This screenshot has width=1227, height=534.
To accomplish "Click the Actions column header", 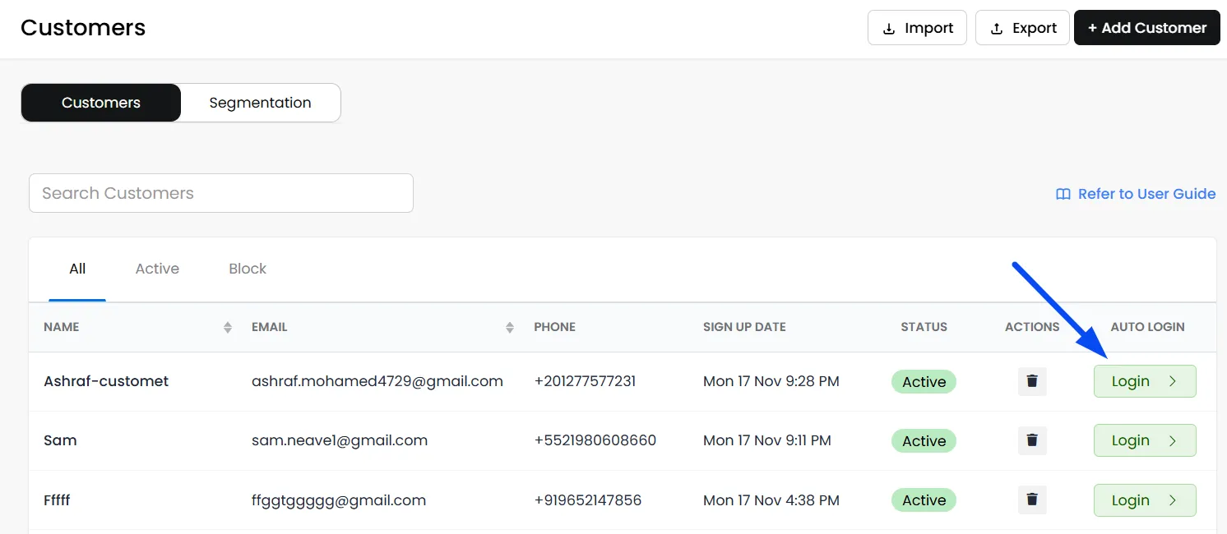I will (1032, 327).
